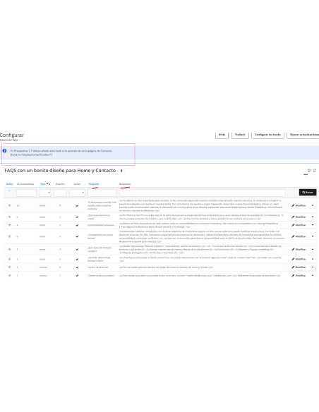Click the drag handle of the 'Compatibilidad versiones' row
This screenshot has height=412, width=319.
pyautogui.click(x=9, y=225)
